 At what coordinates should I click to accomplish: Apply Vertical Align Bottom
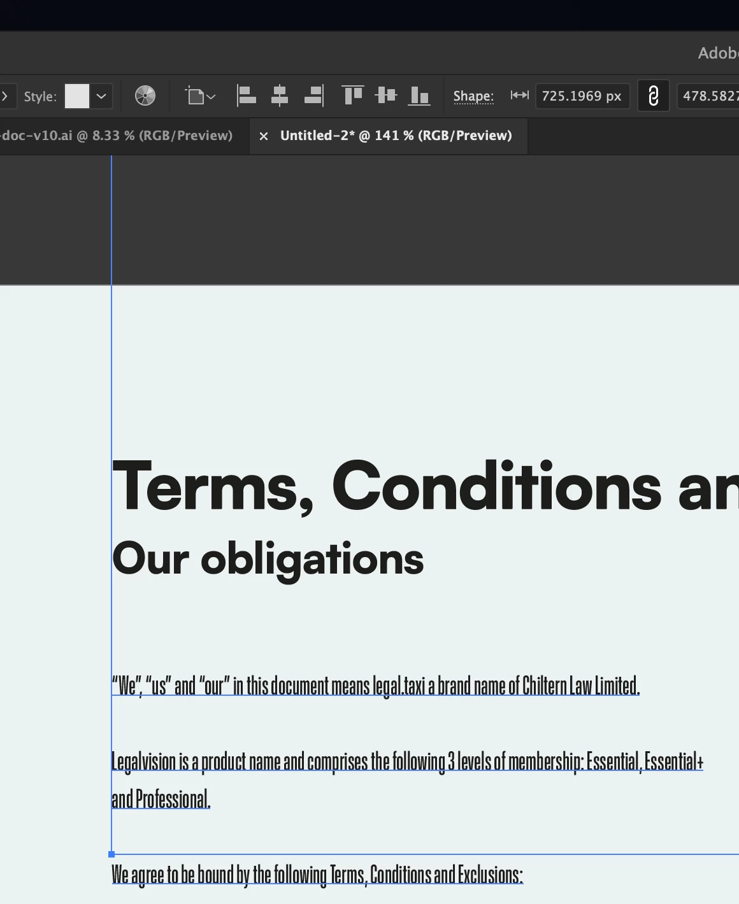[419, 95]
